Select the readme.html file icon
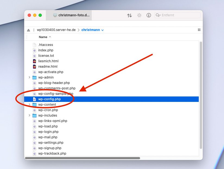224x169 pixels. tap(34, 67)
